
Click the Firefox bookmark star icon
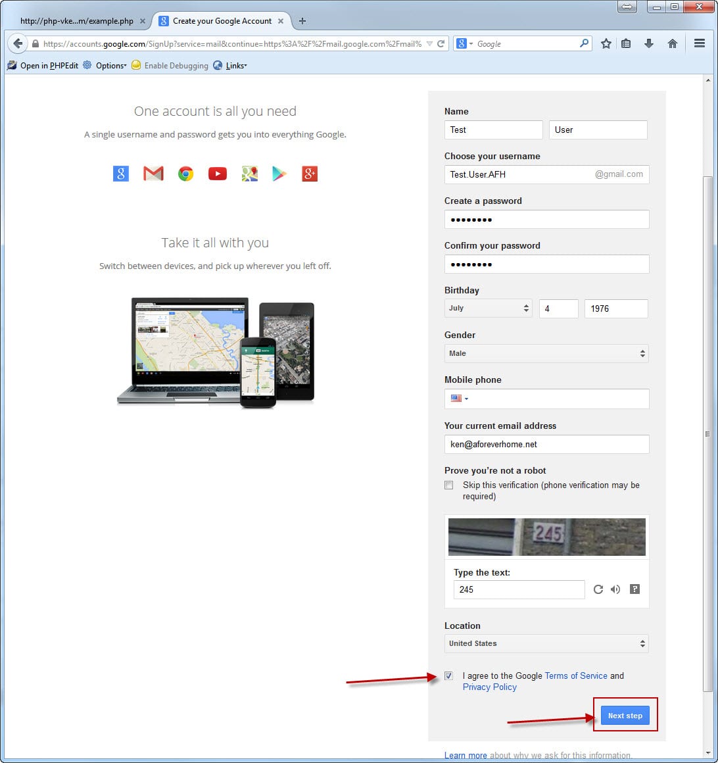click(606, 43)
